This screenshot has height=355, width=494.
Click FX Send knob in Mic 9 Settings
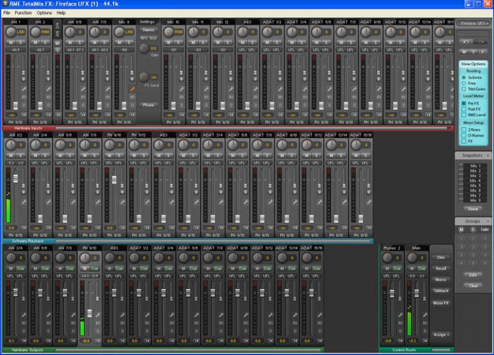(x=144, y=77)
